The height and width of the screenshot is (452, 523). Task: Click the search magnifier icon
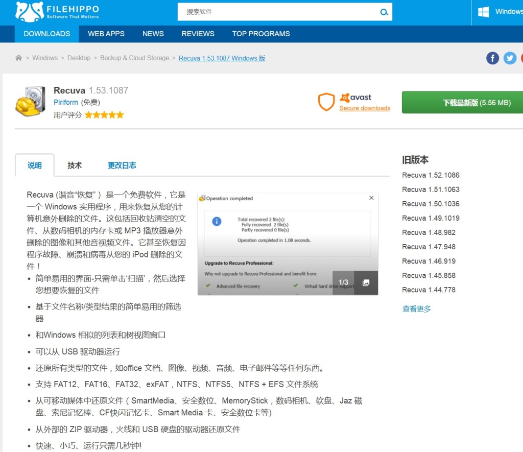click(384, 12)
